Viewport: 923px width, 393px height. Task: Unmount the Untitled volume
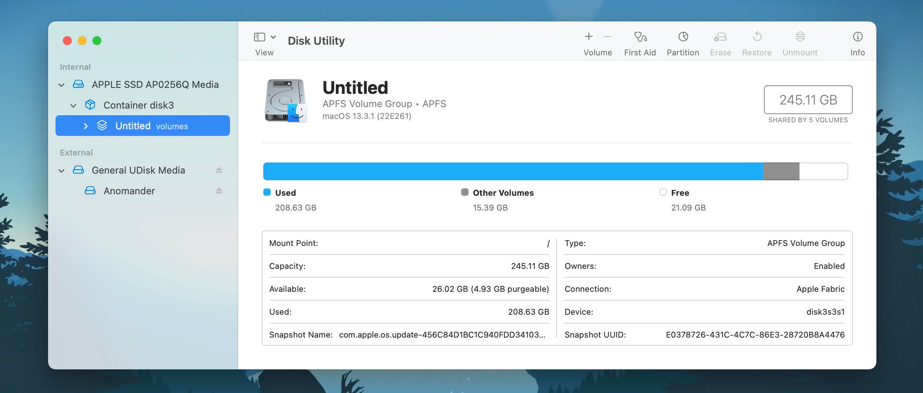pyautogui.click(x=799, y=37)
